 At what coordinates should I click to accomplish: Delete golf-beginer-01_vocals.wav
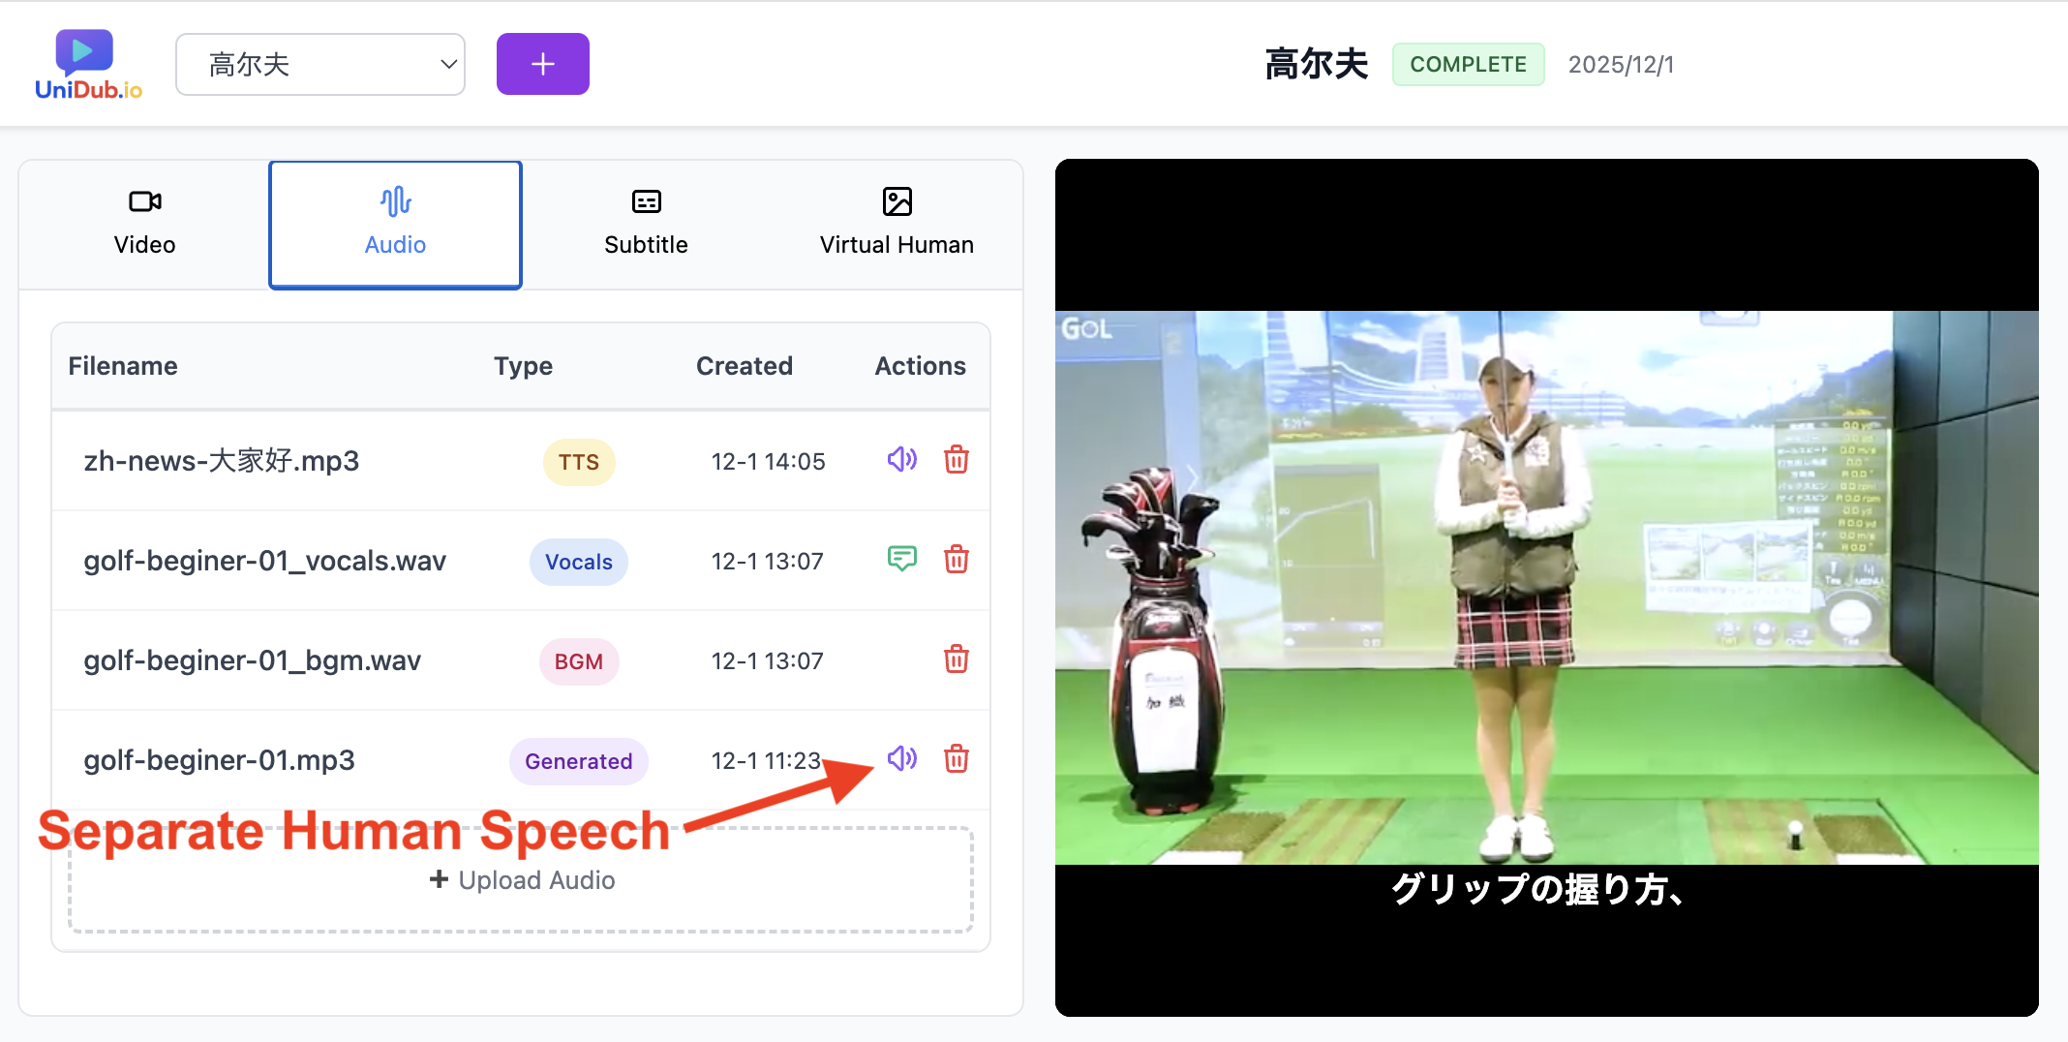tap(957, 559)
